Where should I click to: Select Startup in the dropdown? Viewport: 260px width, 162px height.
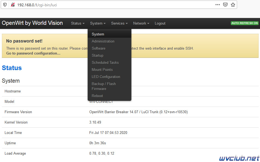pyautogui.click(x=110, y=55)
